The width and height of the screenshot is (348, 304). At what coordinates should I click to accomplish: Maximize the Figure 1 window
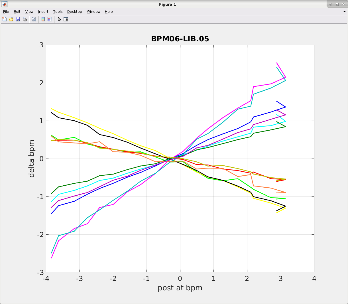click(x=337, y=4)
